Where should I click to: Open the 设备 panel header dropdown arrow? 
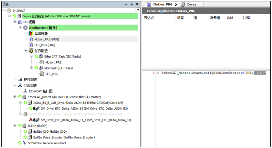click(x=125, y=4)
